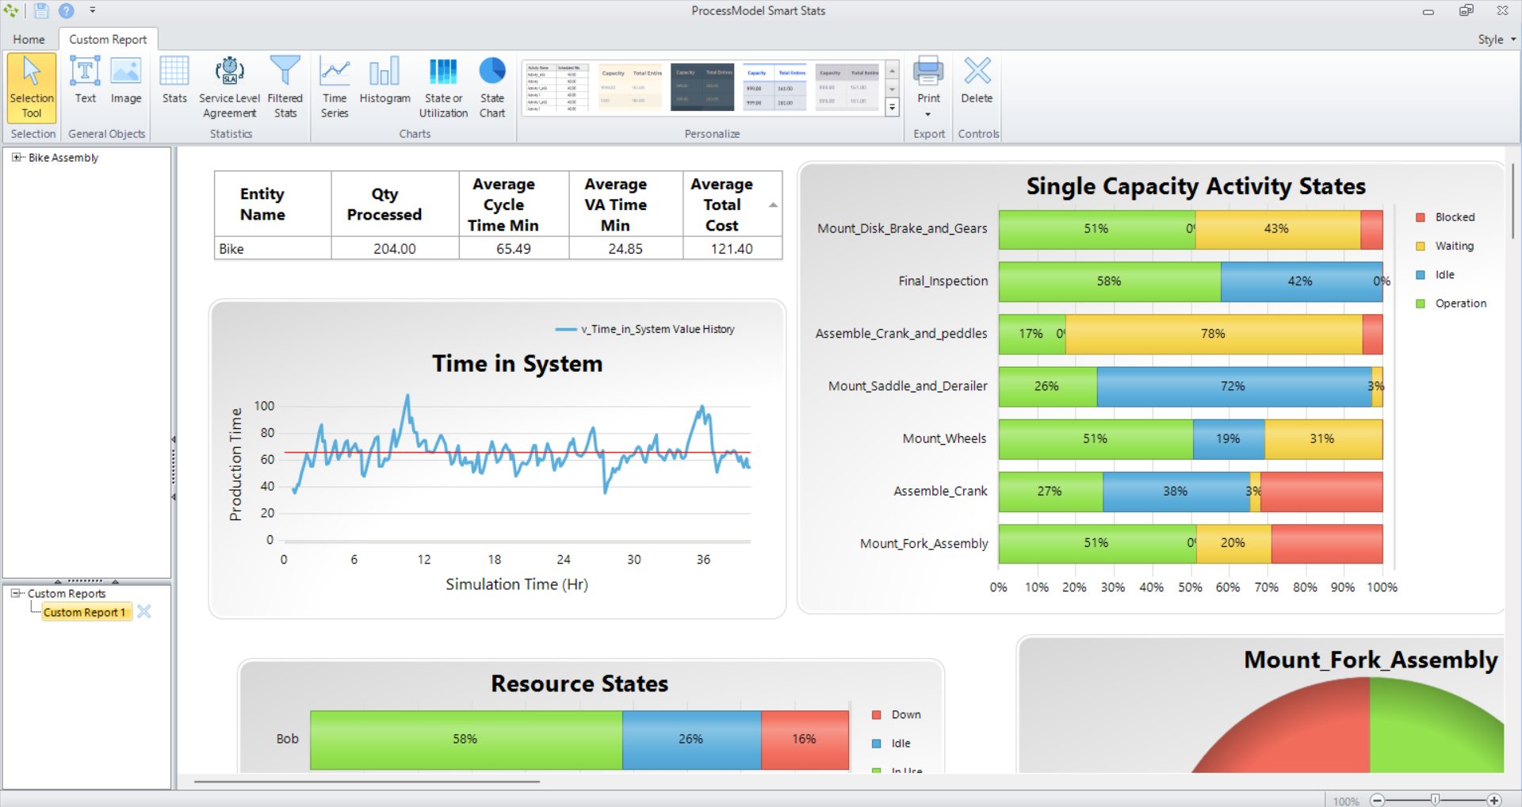Click the zoom slider handle
This screenshot has width=1522, height=807.
coord(1435,800)
